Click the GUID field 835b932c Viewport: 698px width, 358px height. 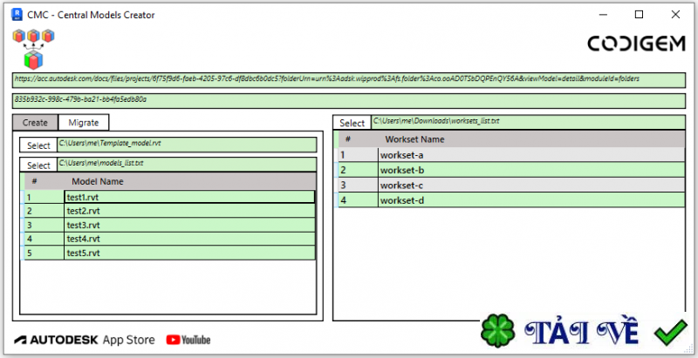(348, 101)
